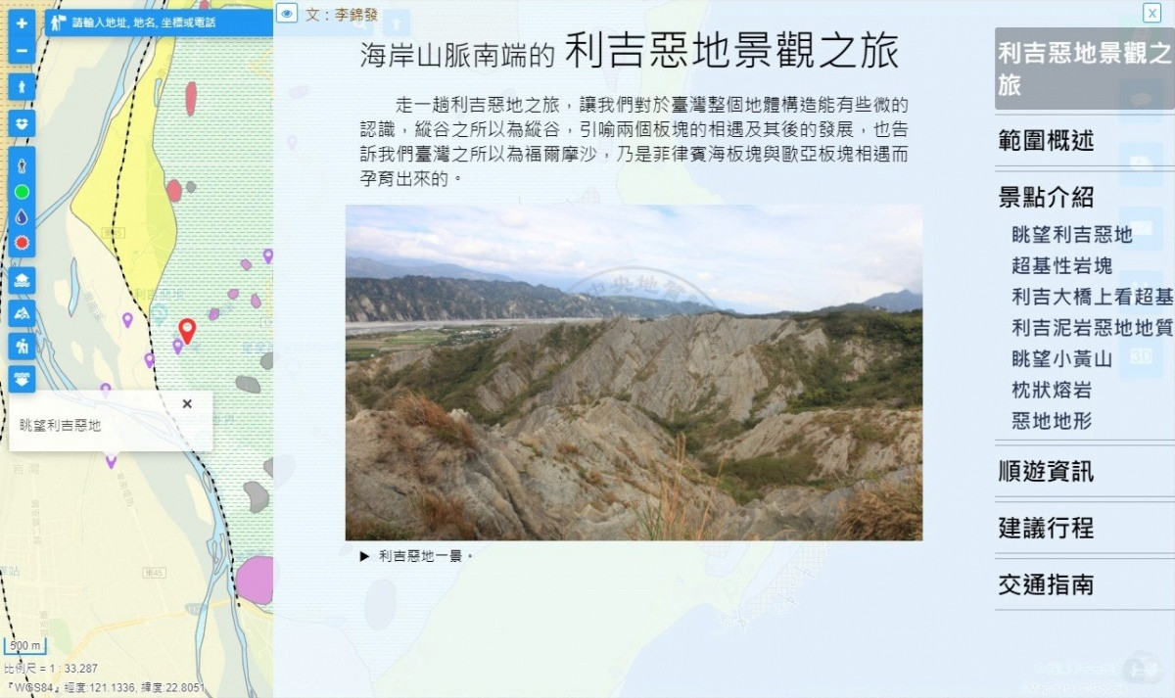Click the blue water drop icon
This screenshot has height=698, width=1175.
[x=22, y=216]
